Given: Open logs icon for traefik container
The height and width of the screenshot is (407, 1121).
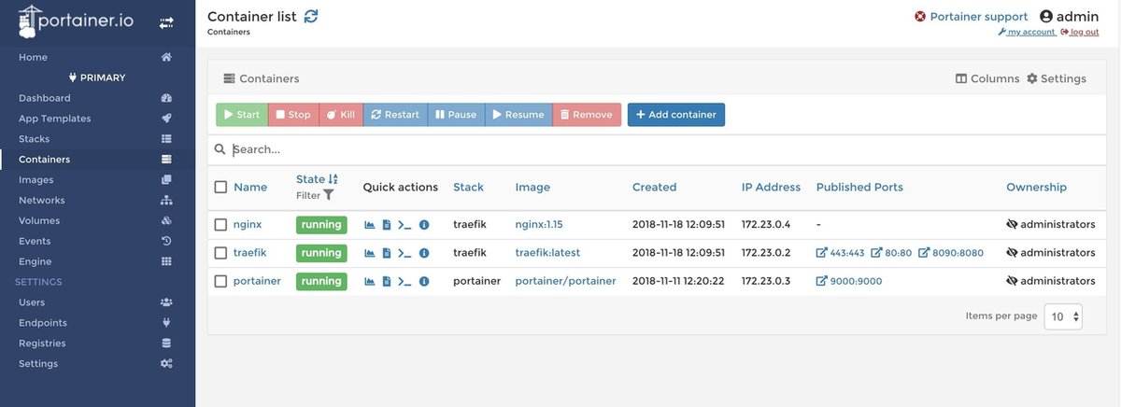Looking at the screenshot, I should coord(387,253).
